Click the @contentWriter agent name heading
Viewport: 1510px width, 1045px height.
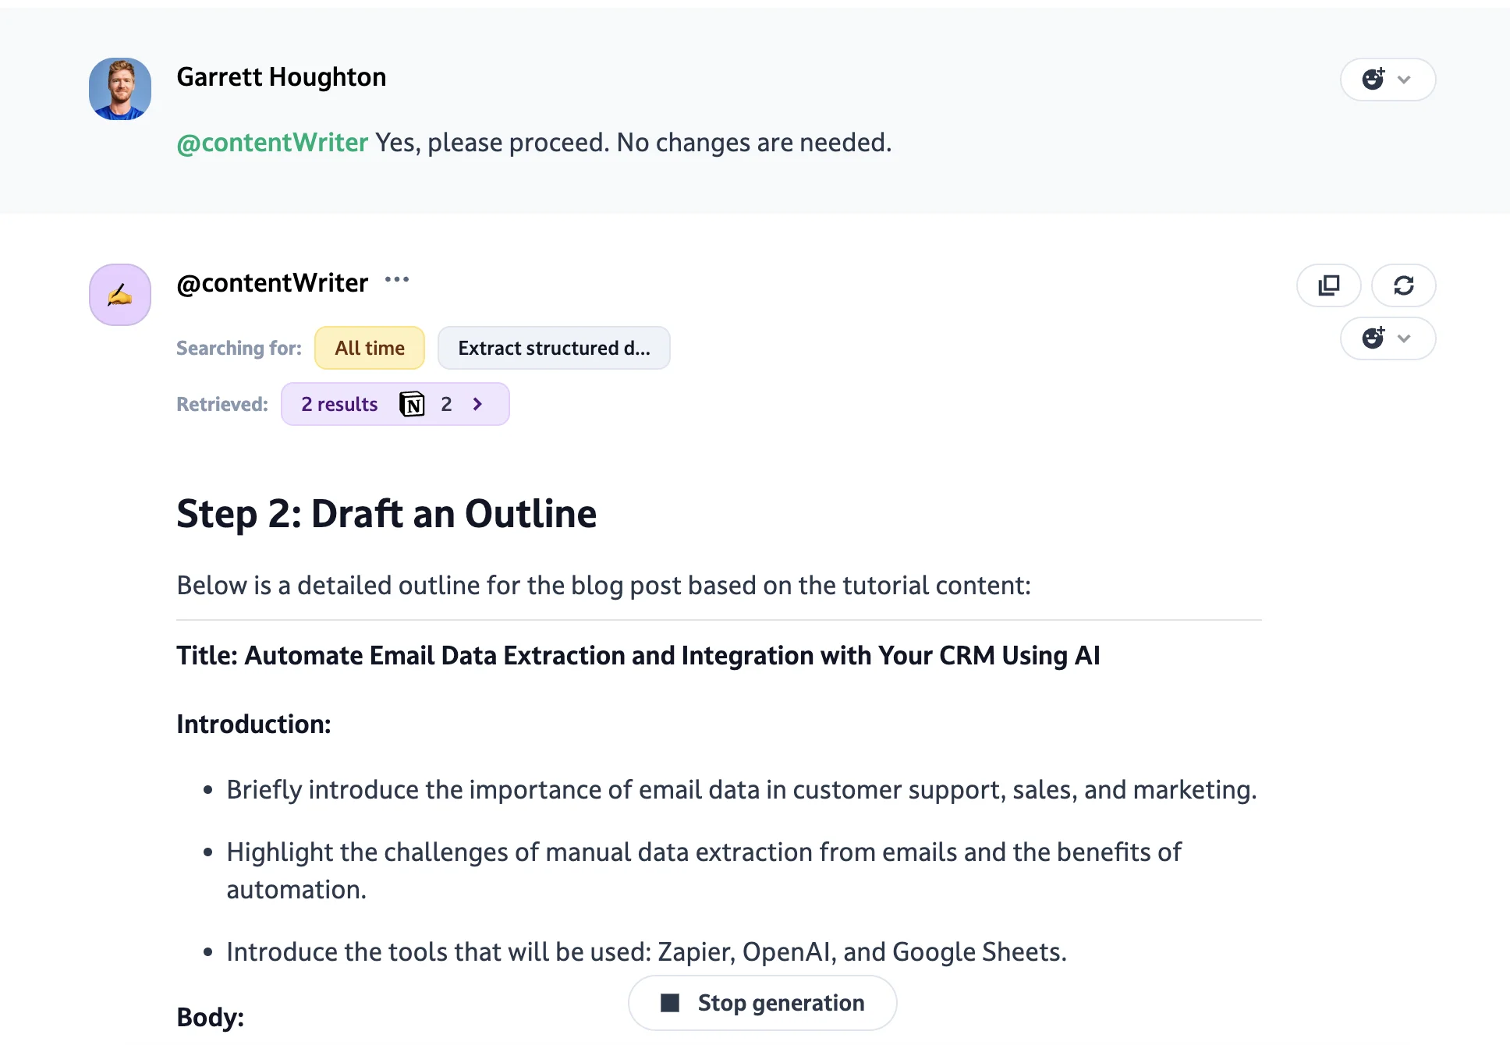tap(272, 282)
